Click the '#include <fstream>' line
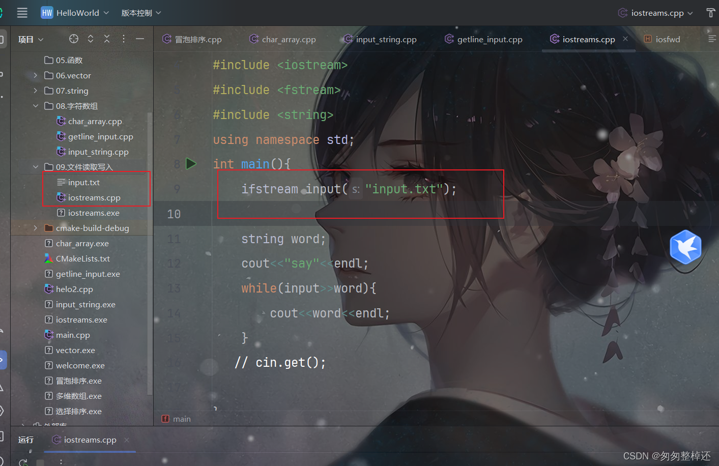Image resolution: width=719 pixels, height=466 pixels. (x=277, y=90)
